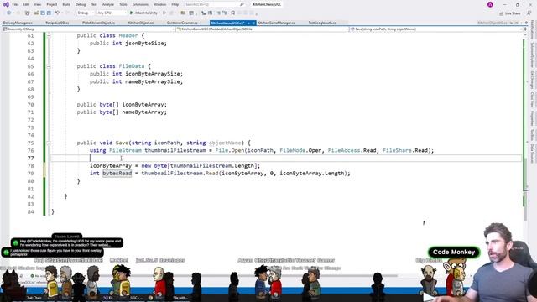537x302 pixels.
Task: Open the Edit menu
Action: click(x=26, y=4)
